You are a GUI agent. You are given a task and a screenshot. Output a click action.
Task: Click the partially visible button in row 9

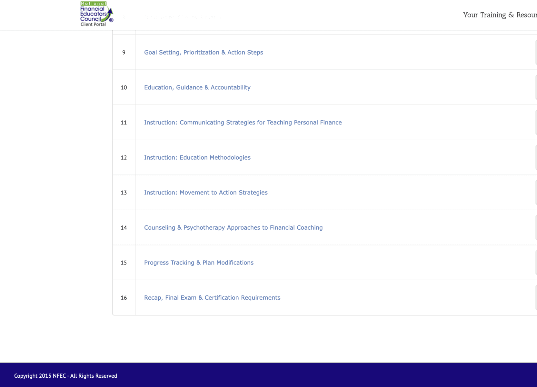pos(536,52)
